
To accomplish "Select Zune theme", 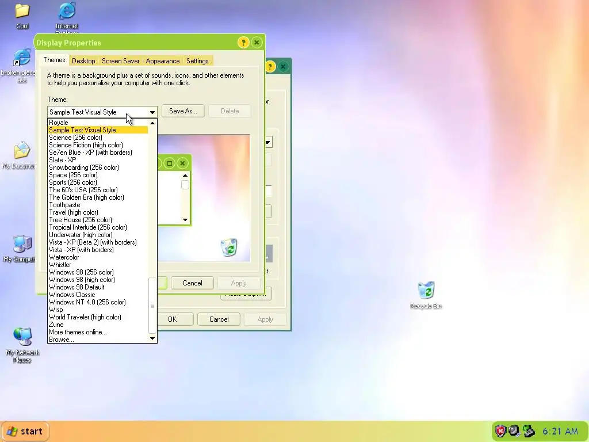I will [98, 325].
